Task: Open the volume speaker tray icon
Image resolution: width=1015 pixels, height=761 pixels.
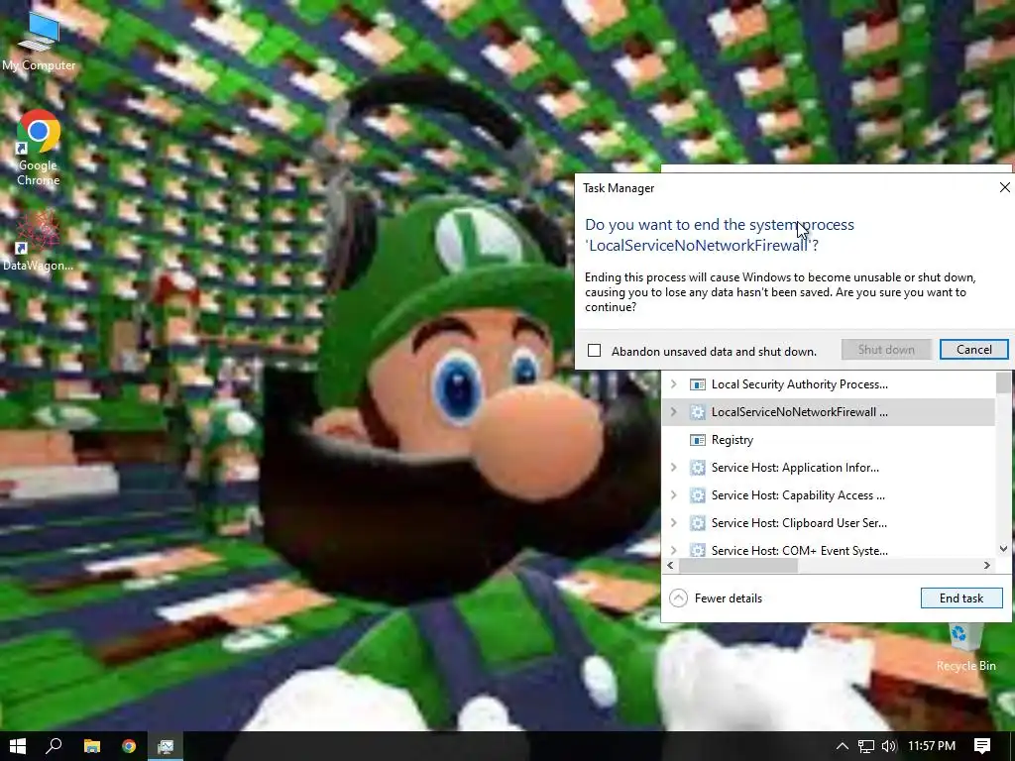Action: (889, 746)
